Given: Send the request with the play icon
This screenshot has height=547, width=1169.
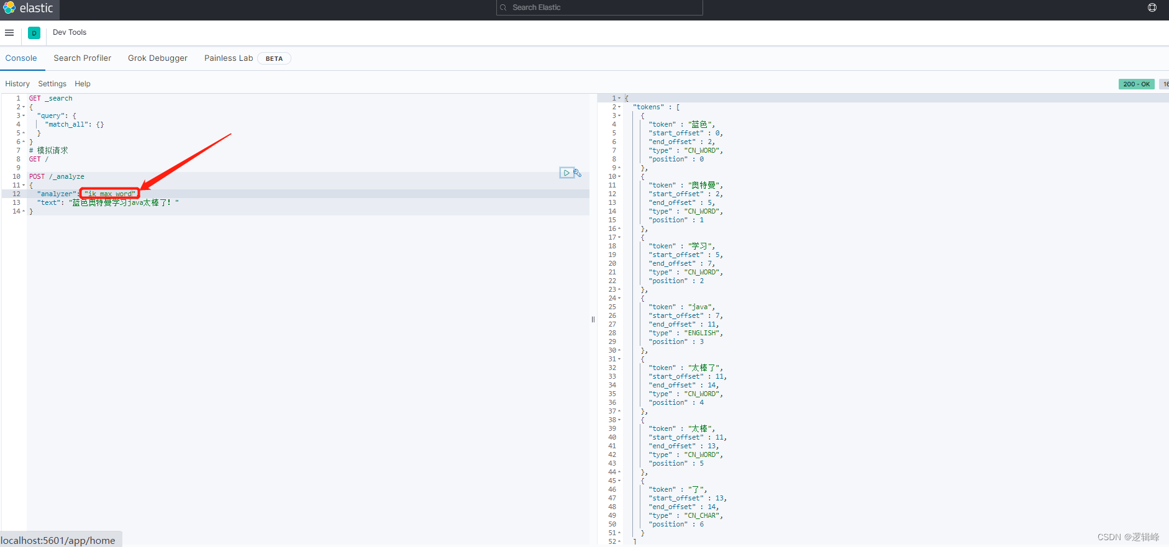Looking at the screenshot, I should point(566,173).
